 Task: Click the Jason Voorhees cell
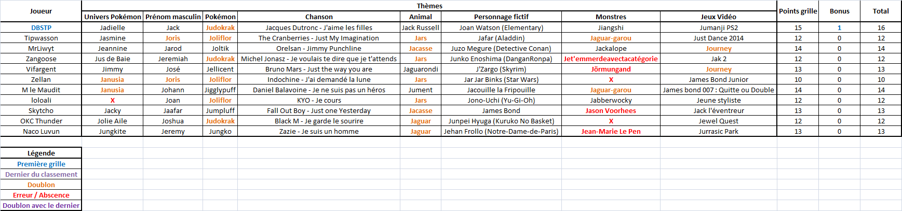tap(611, 110)
